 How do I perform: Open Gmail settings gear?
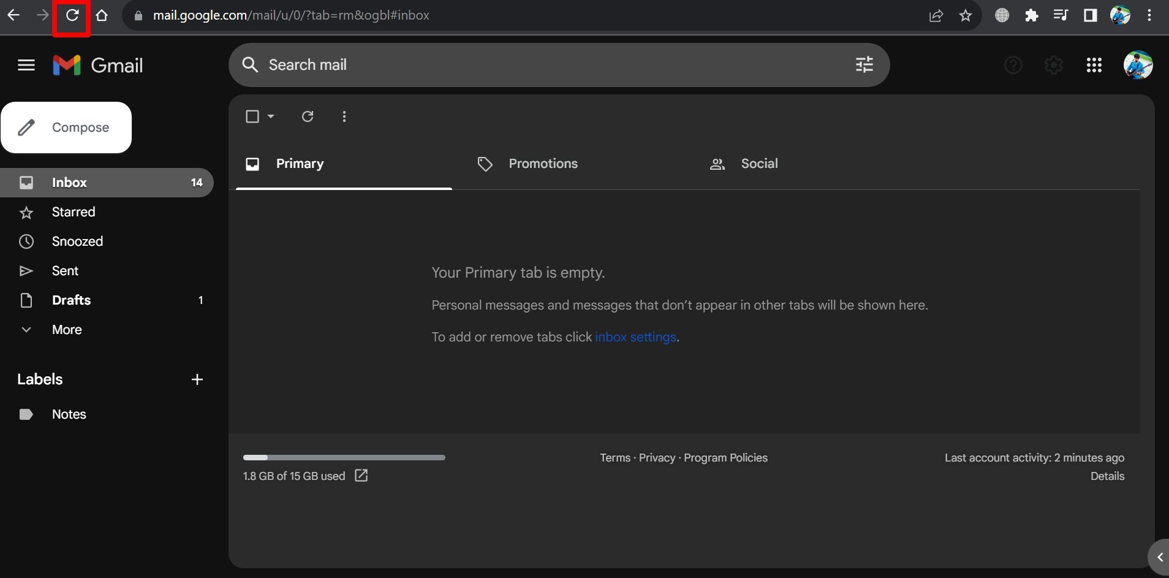coord(1053,65)
